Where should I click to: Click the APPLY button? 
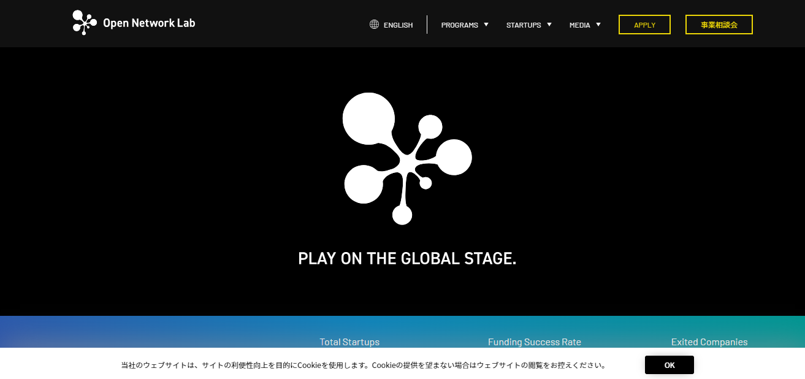(644, 25)
